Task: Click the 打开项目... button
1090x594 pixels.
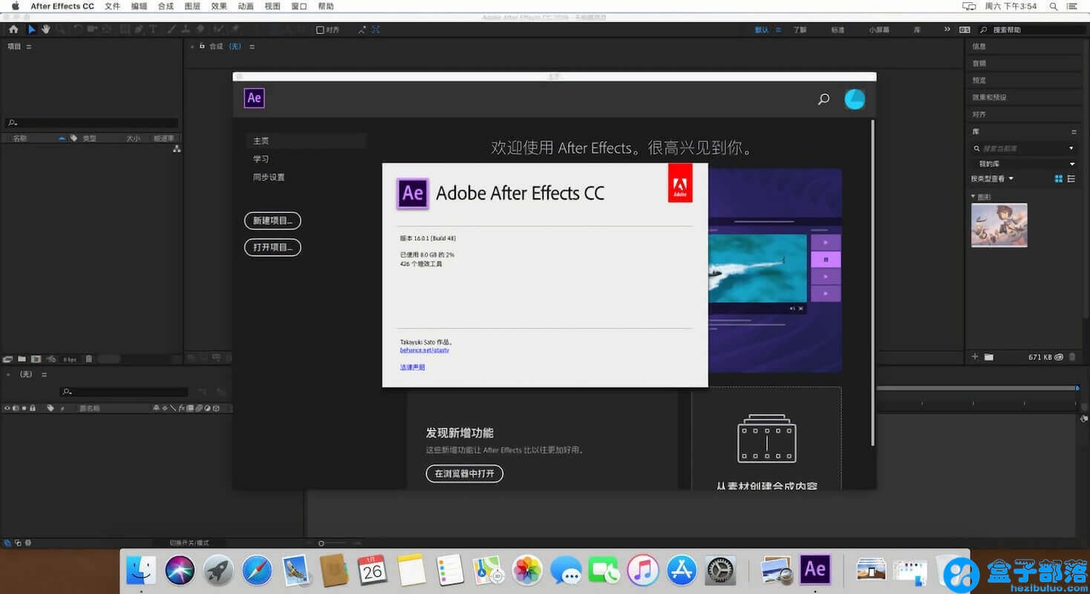Action: [x=272, y=247]
